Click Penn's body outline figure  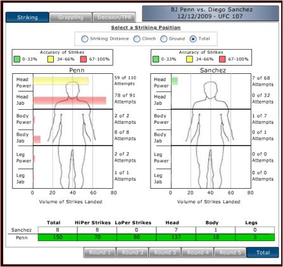72,134
